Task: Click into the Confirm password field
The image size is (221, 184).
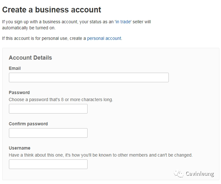Action: click(48, 133)
